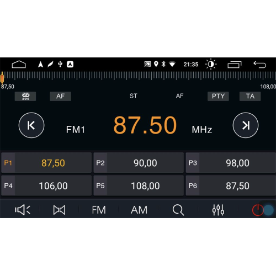Image resolution: width=276 pixels, height=276 pixels.
Task: Mute the radio with the speaker icon
Action: coord(23,210)
